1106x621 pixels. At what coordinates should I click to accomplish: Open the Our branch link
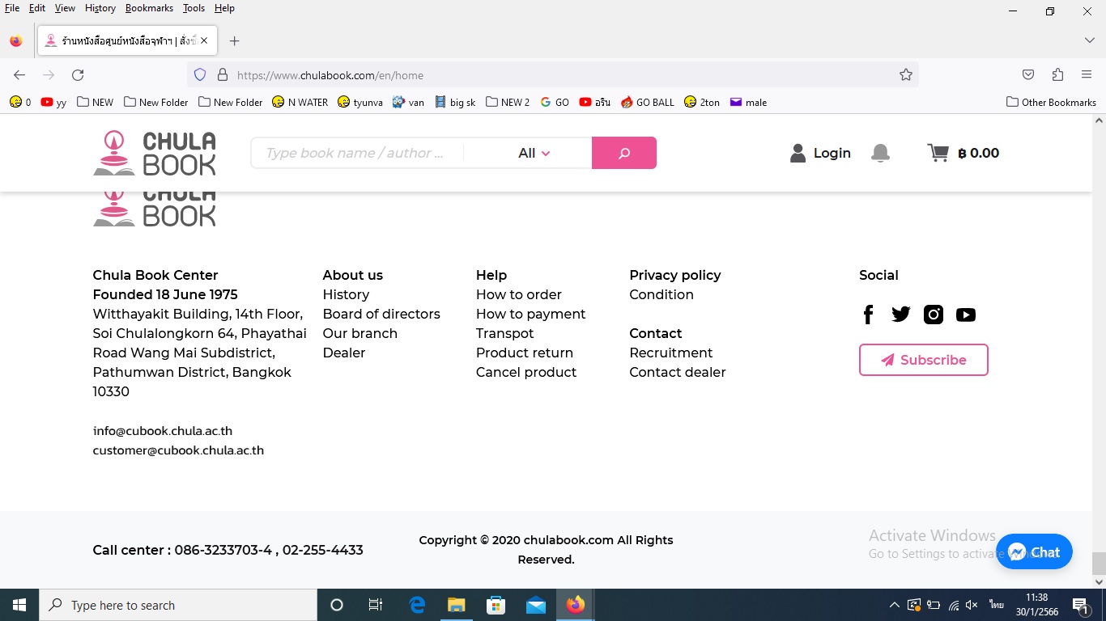tap(360, 333)
